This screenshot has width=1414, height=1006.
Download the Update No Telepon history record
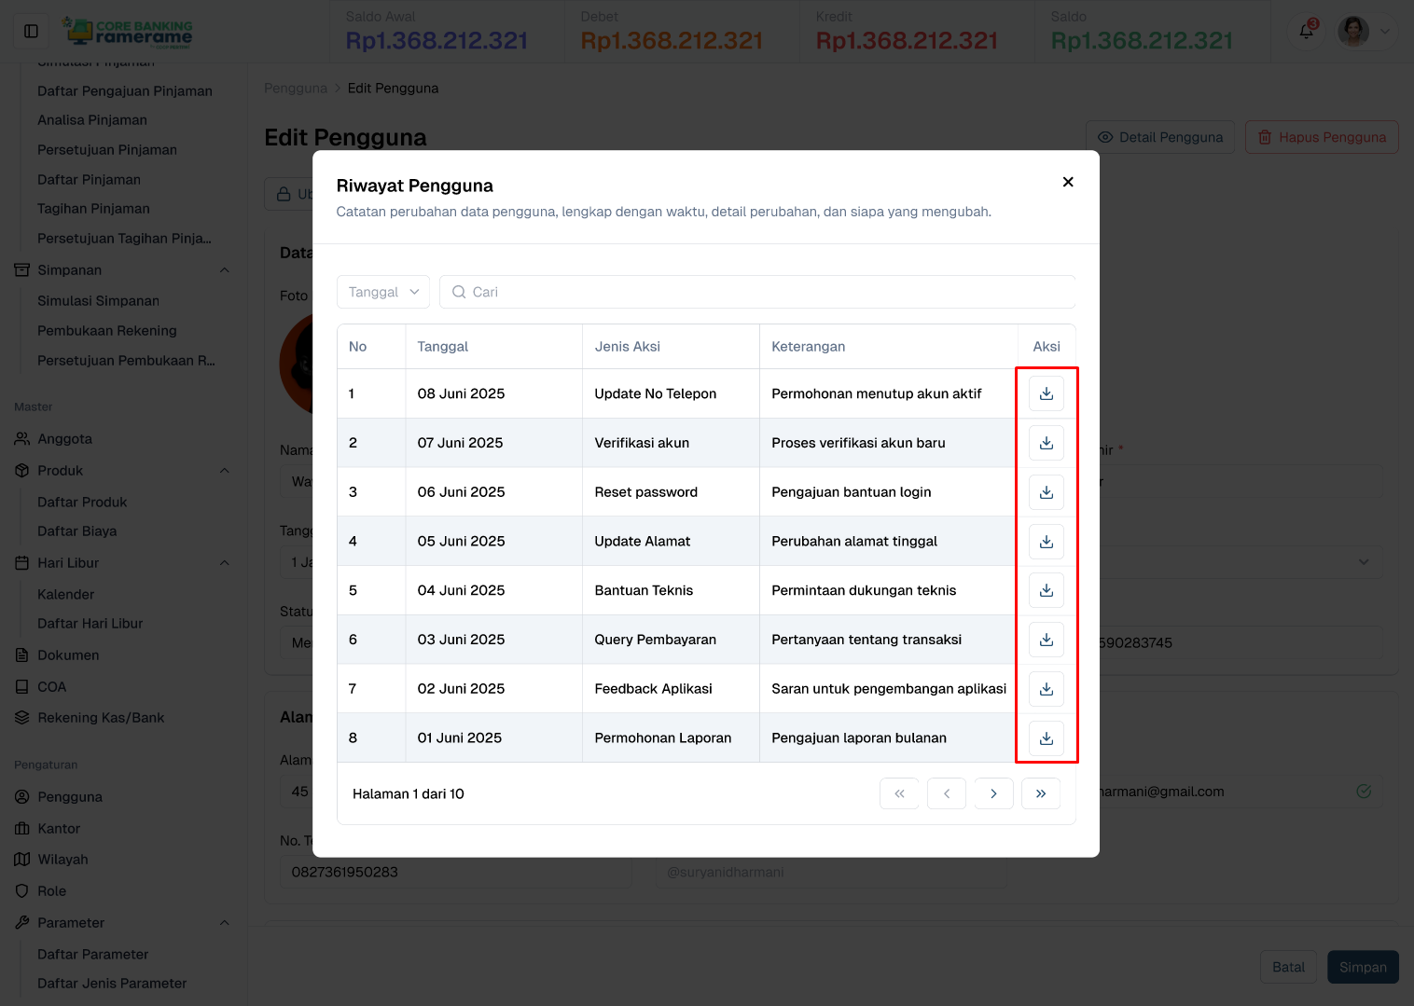point(1047,393)
